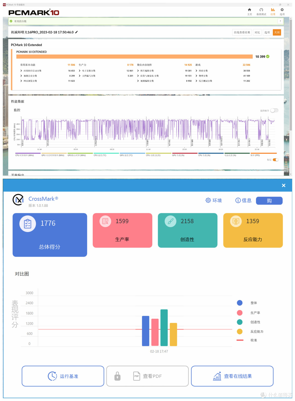295x401 pixels.
Task: Click the 对比 compare button
Action: pos(257,32)
